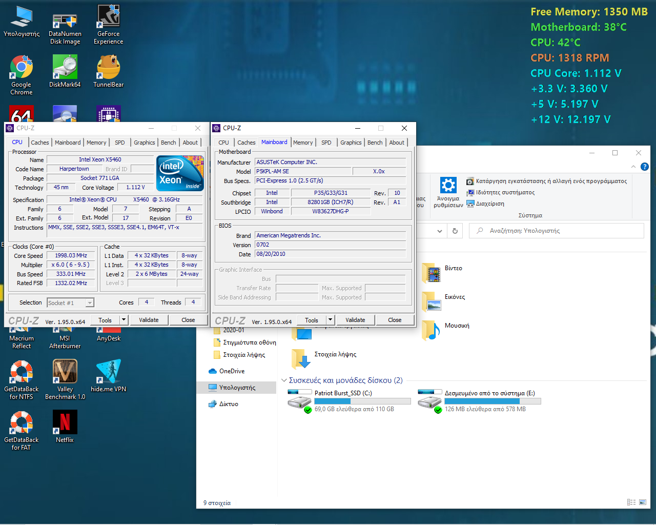The width and height of the screenshot is (656, 525).
Task: Select CPU tab in Mainboard CPU-Z window
Action: point(223,143)
